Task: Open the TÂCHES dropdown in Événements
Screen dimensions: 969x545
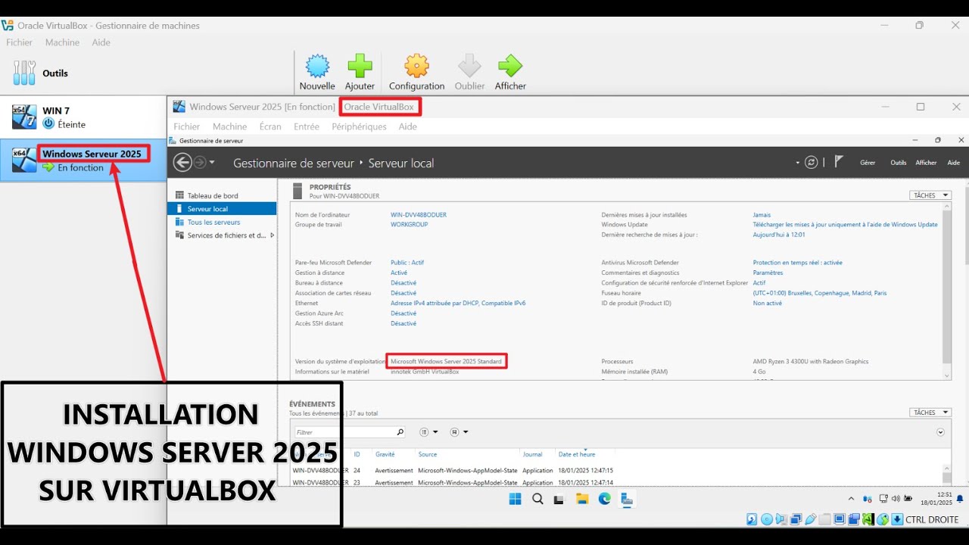Action: click(x=930, y=413)
